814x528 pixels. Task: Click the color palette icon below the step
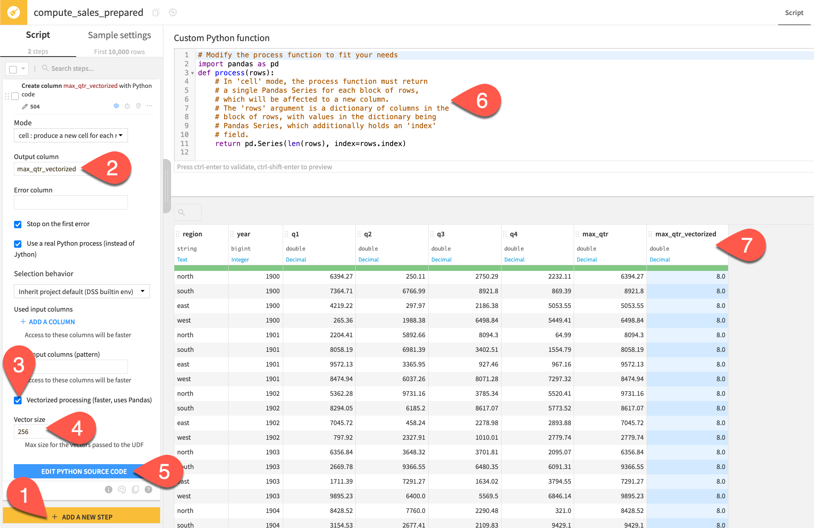tap(122, 489)
